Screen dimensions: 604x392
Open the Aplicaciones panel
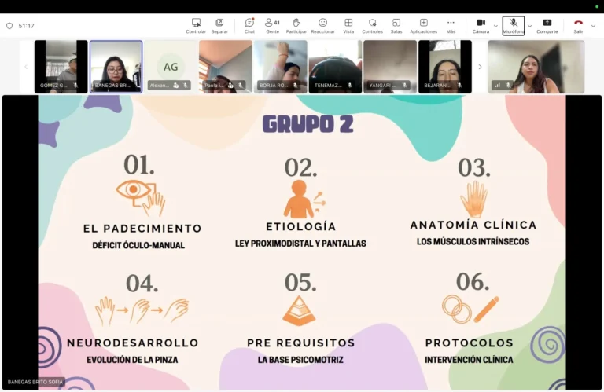pos(423,25)
